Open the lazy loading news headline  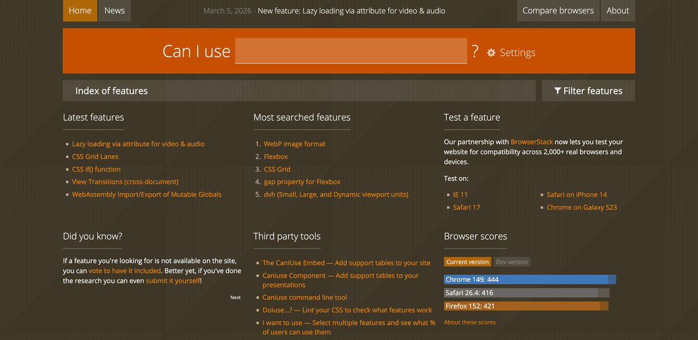[x=351, y=10]
